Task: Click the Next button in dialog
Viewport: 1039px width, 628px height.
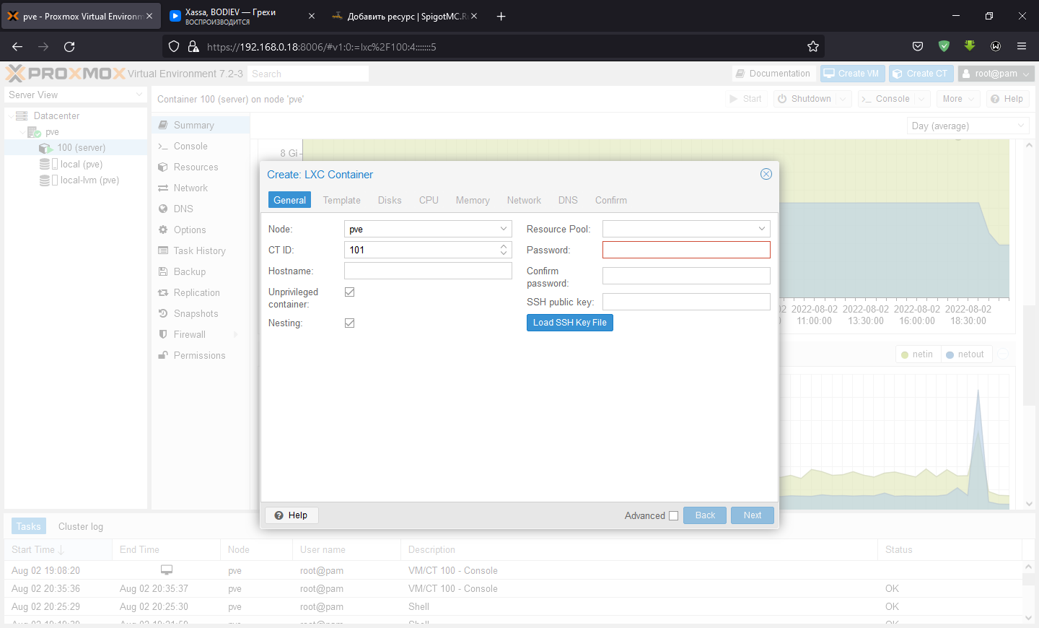Action: 753,515
